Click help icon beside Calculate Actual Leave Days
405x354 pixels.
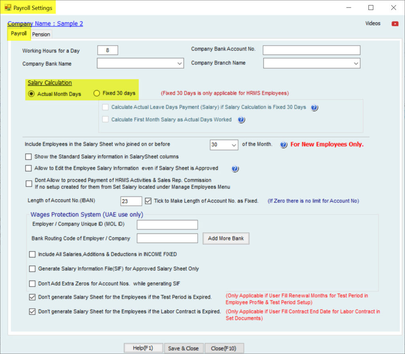[314, 108]
